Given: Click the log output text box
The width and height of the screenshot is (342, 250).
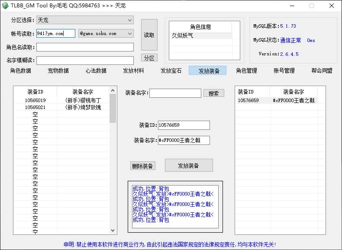Looking at the screenshot, I should tap(175, 207).
